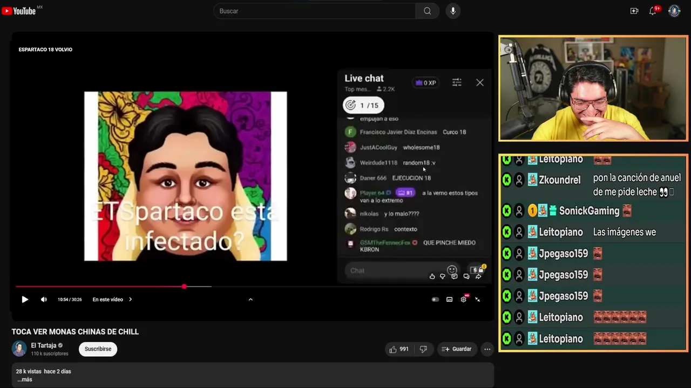The height and width of the screenshot is (388, 691).
Task: Click the streamer webcam thumbnail
Action: 593,88
